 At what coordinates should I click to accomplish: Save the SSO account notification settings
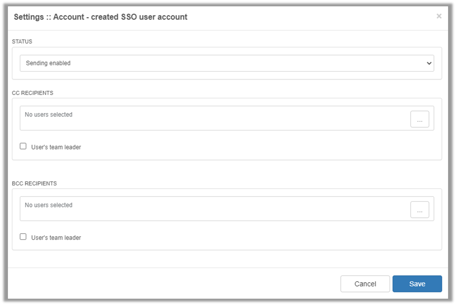[x=417, y=284]
